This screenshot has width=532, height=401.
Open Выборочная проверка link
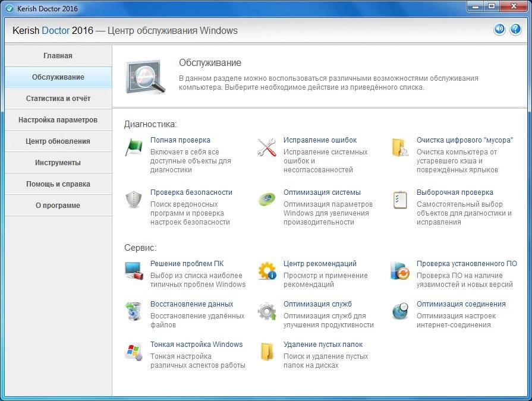455,192
